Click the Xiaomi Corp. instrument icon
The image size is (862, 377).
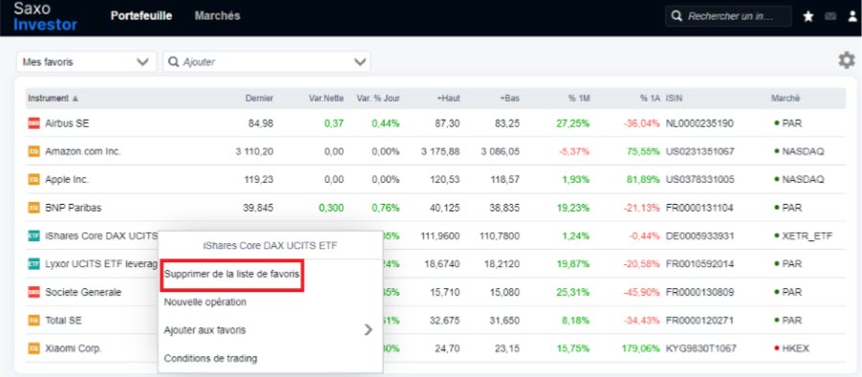(34, 348)
